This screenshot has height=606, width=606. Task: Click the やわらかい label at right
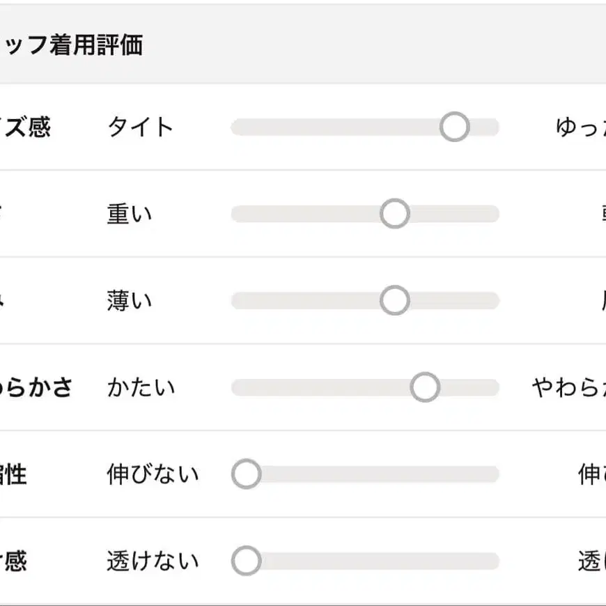pos(569,388)
